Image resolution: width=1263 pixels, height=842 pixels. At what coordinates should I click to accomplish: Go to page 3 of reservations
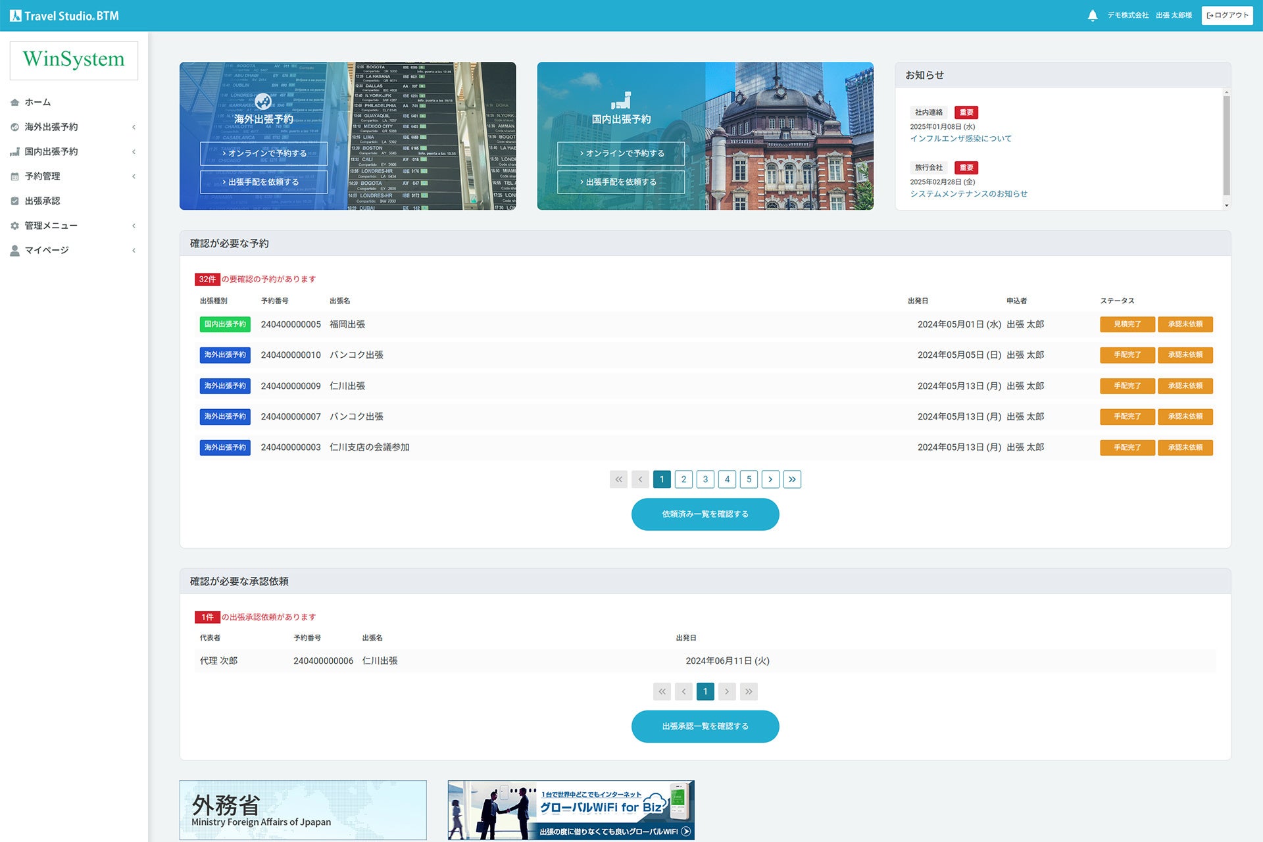705,480
